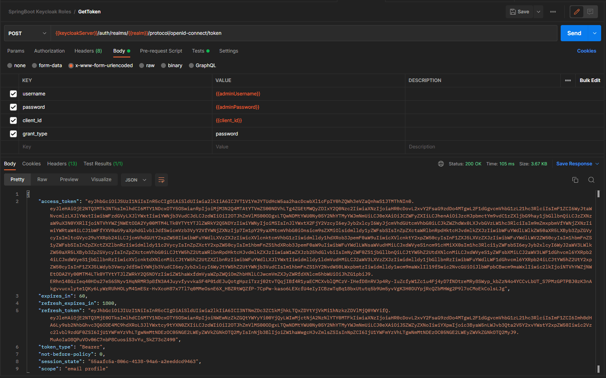Open the response Headers (13) tab
Viewport: 606px width, 378px height.
[x=62, y=164]
